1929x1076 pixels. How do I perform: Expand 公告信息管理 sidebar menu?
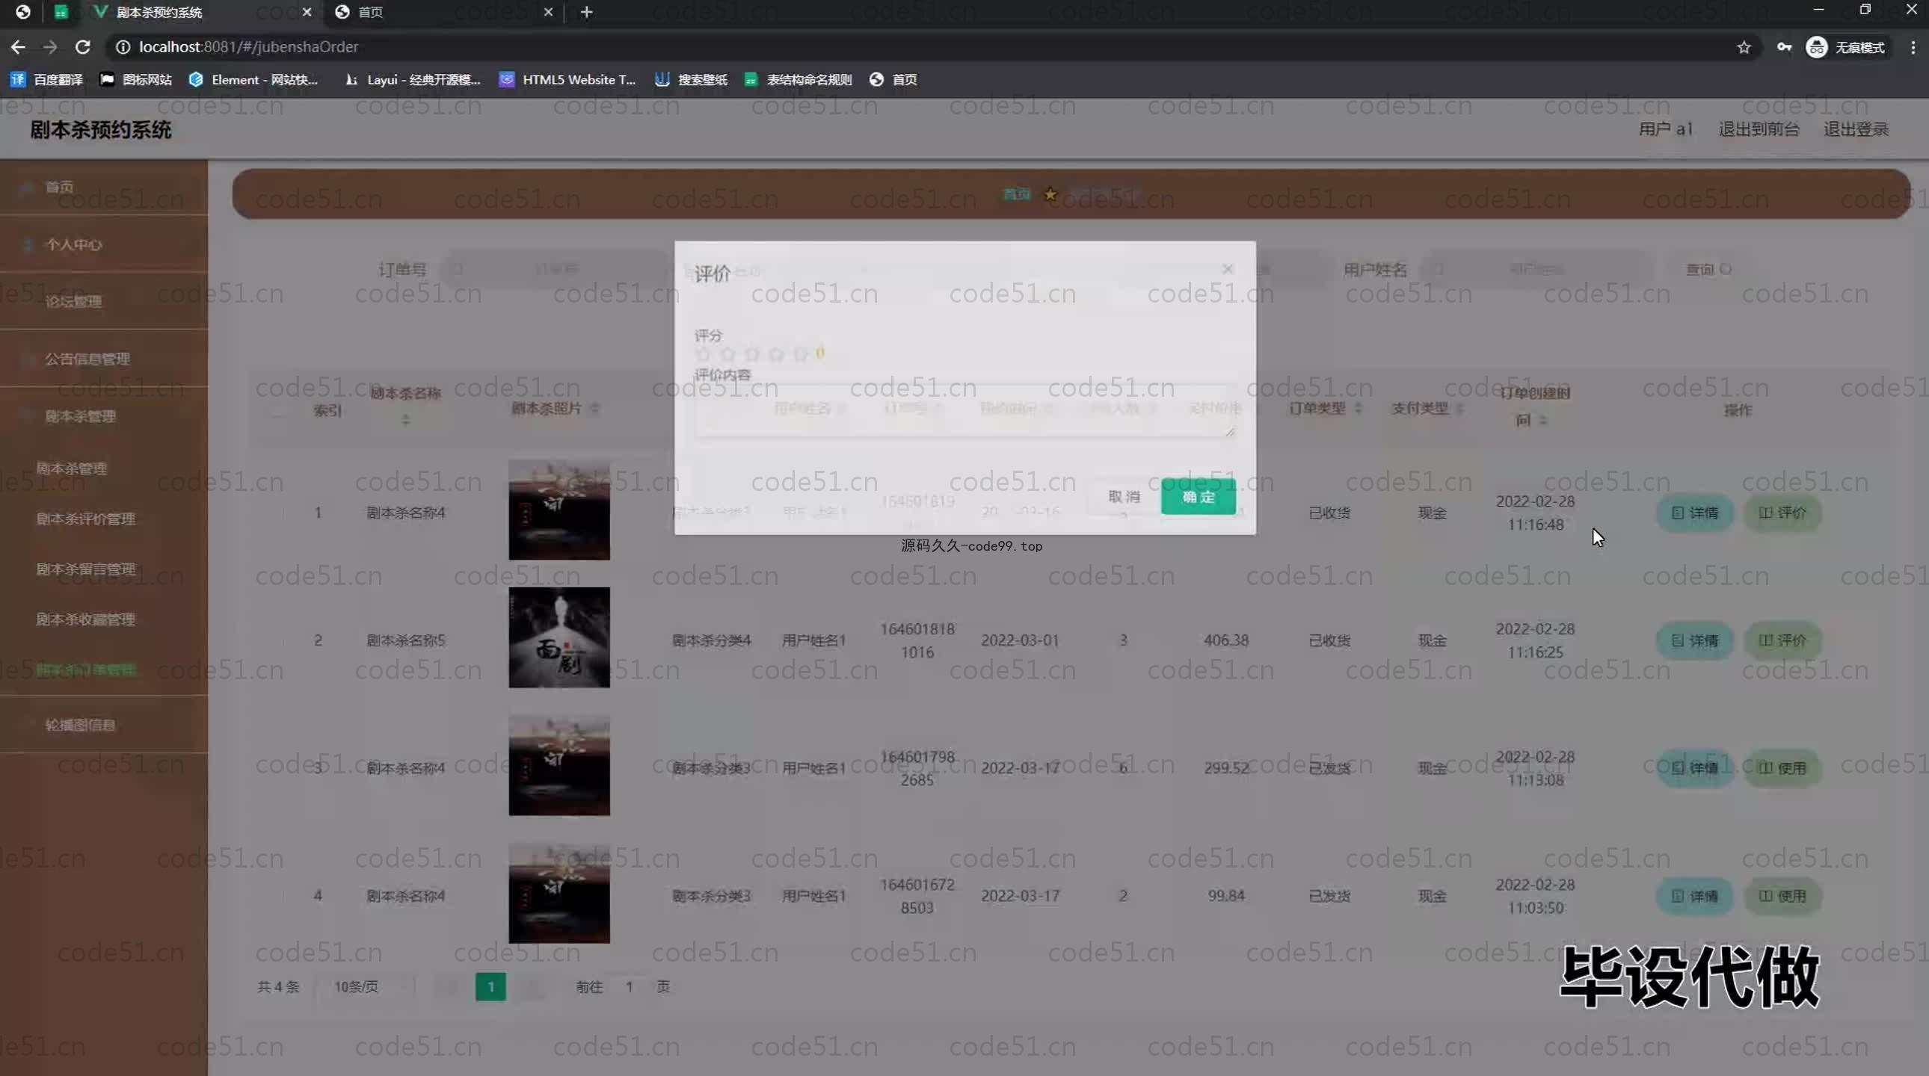tap(104, 359)
